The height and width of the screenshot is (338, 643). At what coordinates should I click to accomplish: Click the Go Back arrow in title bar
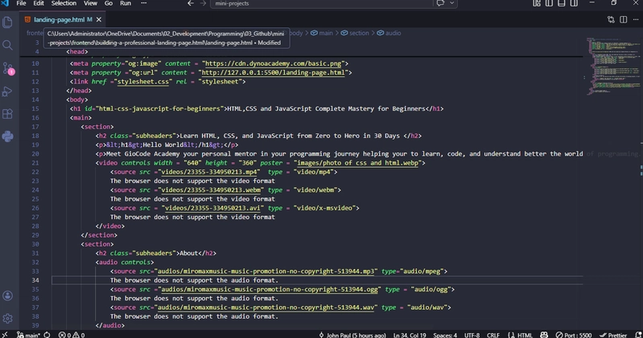(191, 3)
